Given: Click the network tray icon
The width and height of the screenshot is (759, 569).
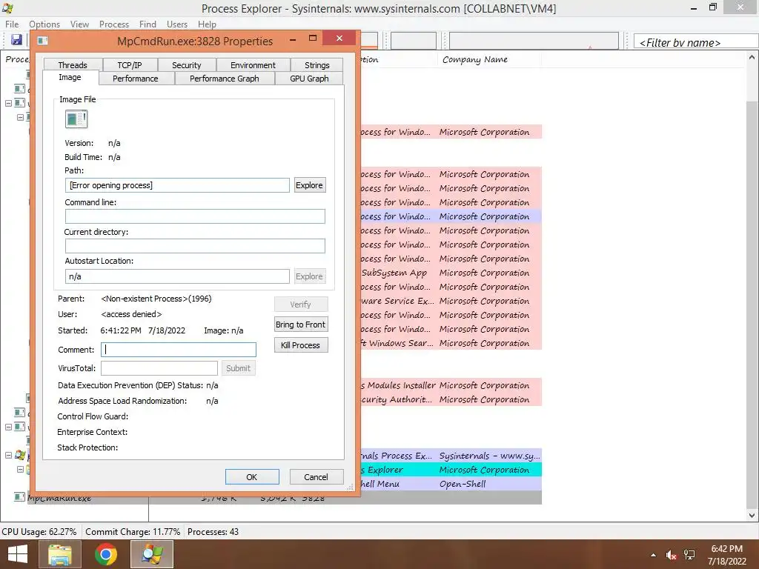Looking at the screenshot, I should 689,555.
